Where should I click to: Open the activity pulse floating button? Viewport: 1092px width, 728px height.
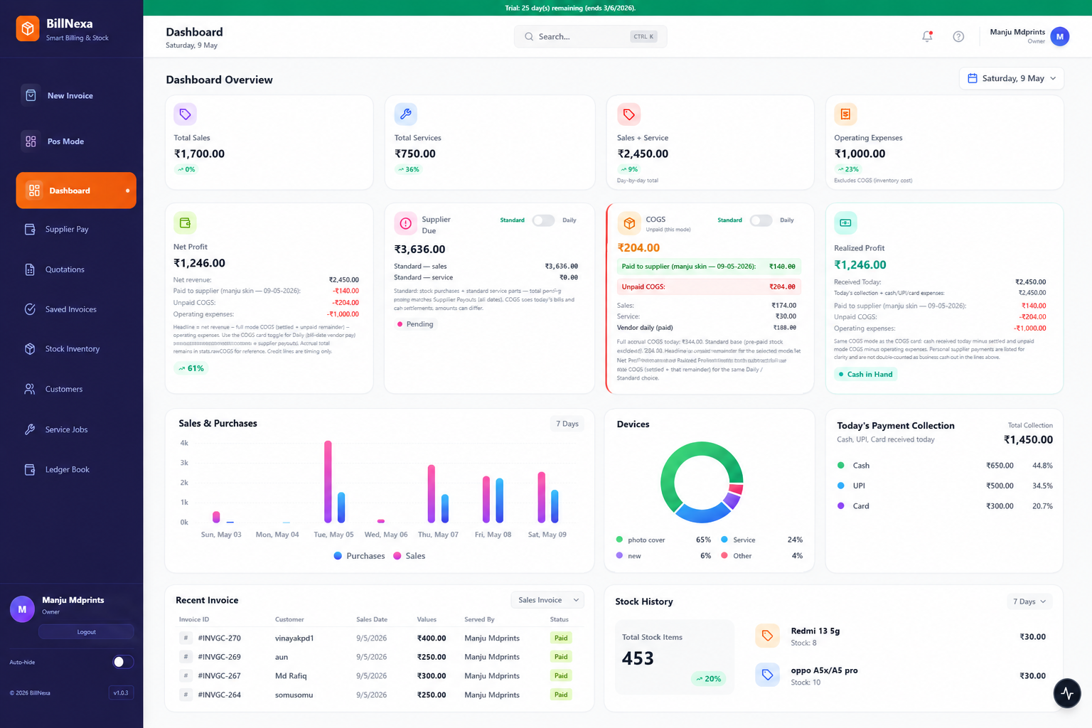pyautogui.click(x=1067, y=693)
